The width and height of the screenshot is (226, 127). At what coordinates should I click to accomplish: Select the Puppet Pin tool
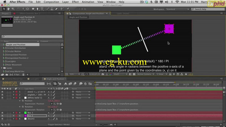68,9
